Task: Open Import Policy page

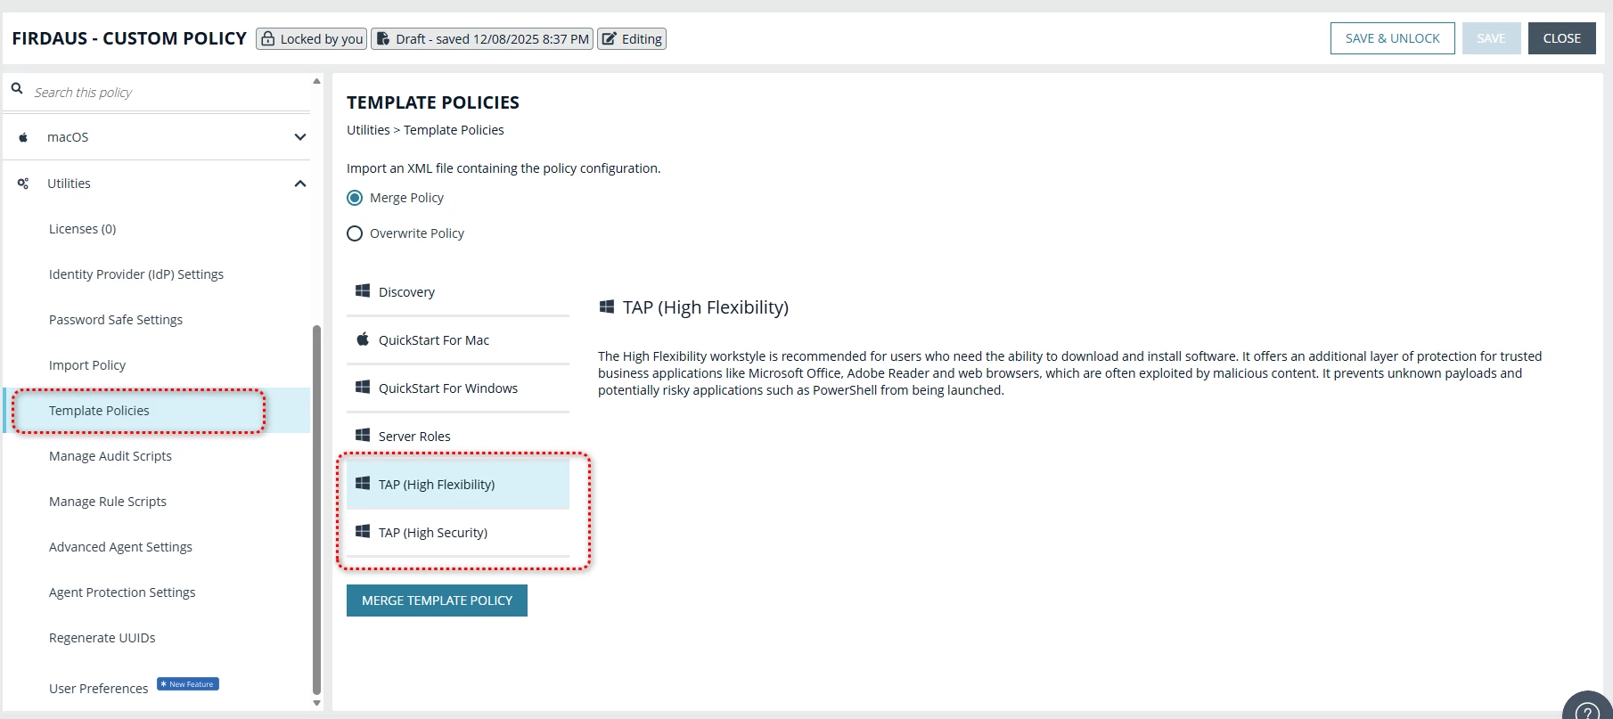Action: tap(87, 365)
